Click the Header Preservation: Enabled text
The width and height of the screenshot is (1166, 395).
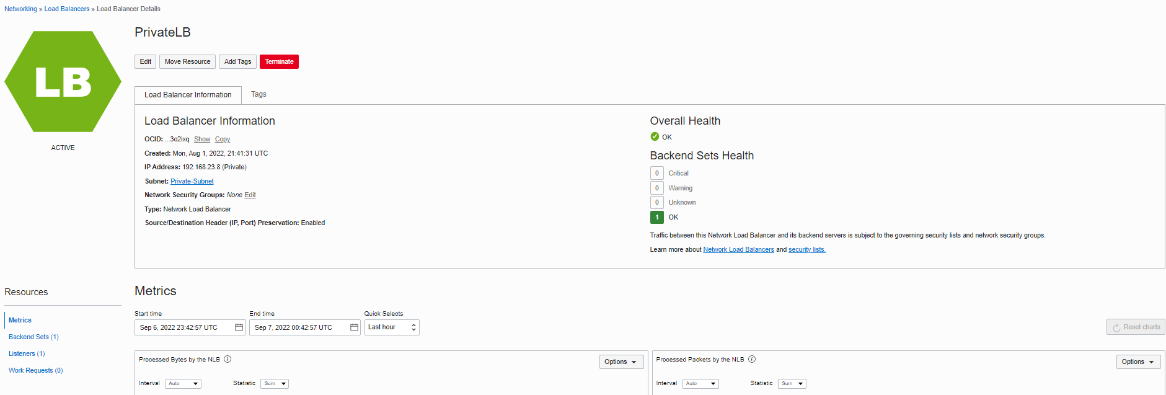pos(235,223)
